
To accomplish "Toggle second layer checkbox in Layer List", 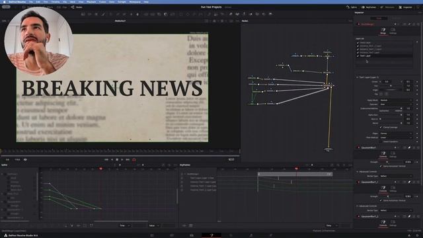I will (358, 46).
